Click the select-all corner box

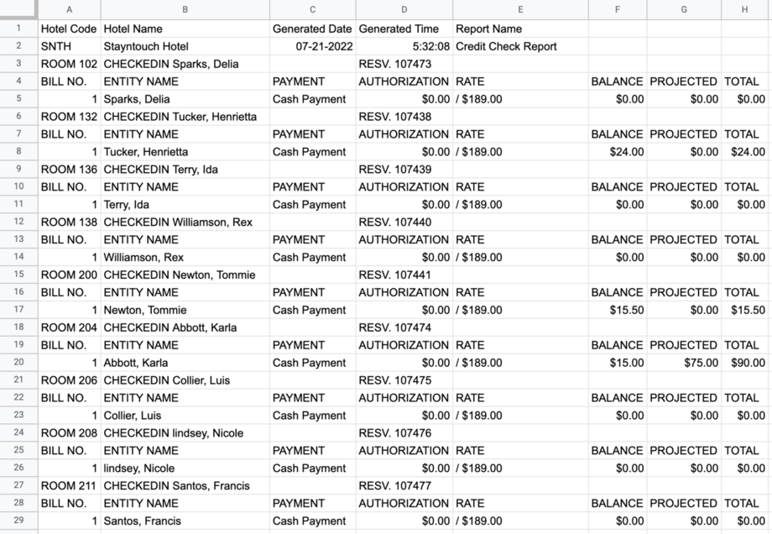[18, 9]
